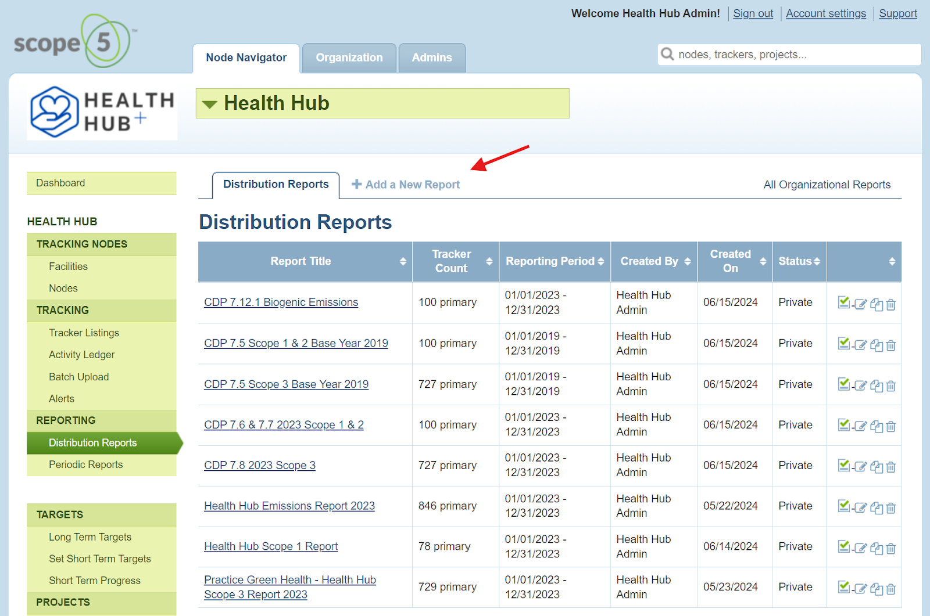Open Batch Upload in the sidebar

tap(78, 377)
